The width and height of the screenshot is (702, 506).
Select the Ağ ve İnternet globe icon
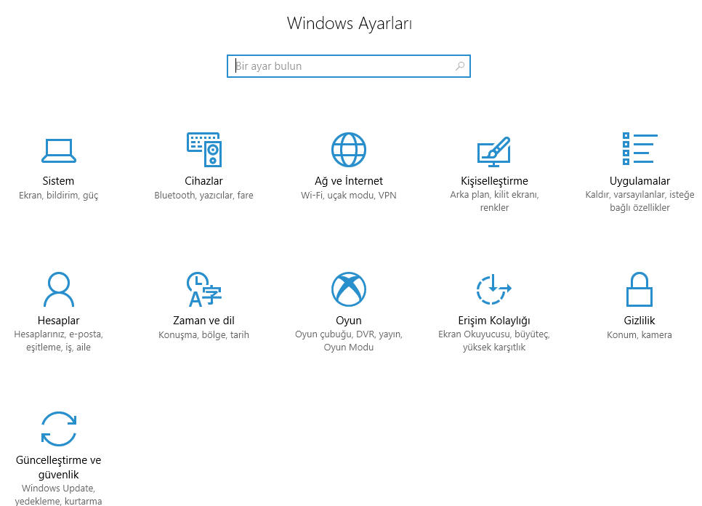tap(349, 149)
